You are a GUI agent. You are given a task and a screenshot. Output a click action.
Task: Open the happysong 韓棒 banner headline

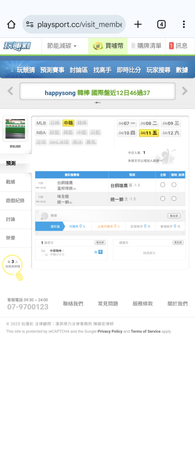click(x=97, y=93)
